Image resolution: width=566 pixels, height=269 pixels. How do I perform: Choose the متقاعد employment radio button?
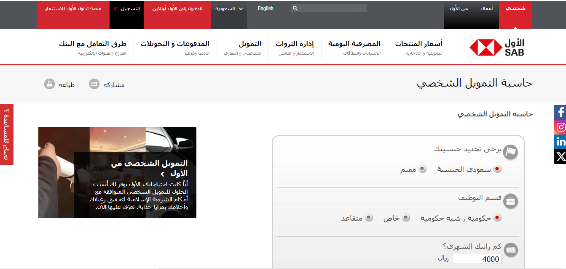click(369, 218)
